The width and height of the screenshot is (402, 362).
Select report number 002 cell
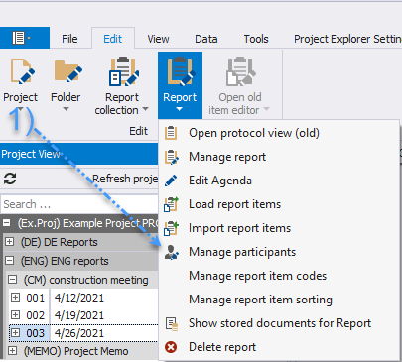[35, 315]
